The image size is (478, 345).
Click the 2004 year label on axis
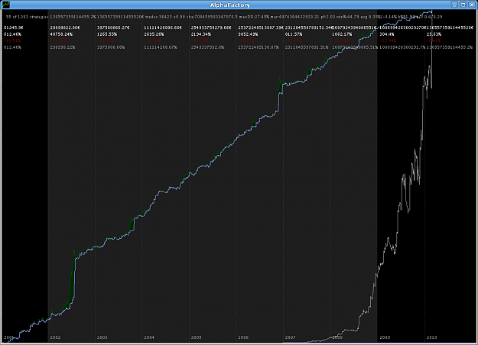[x=149, y=337]
